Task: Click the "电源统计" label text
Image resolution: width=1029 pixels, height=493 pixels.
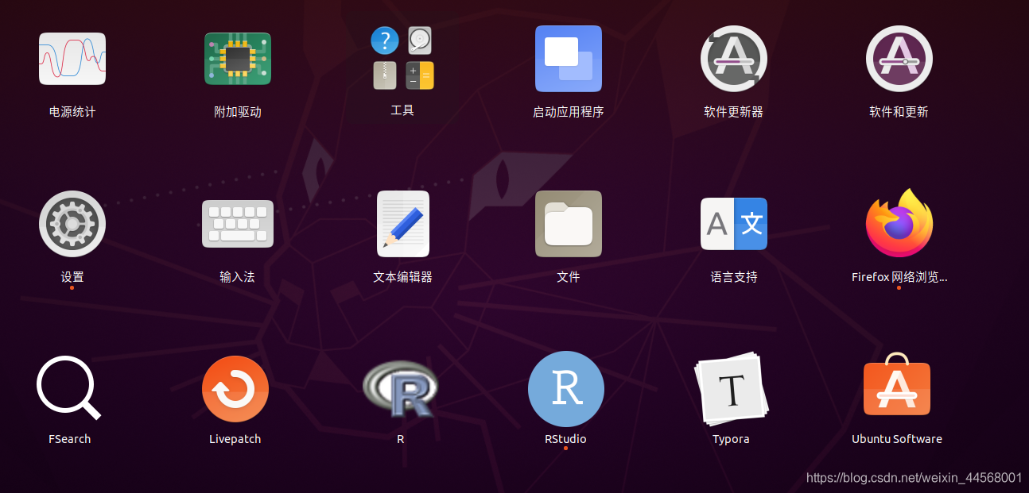Action: tap(72, 112)
